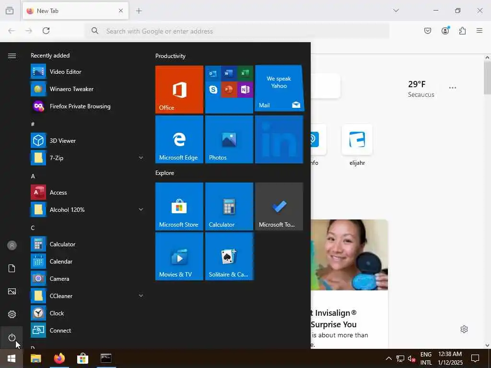Image resolution: width=491 pixels, height=368 pixels.
Task: Click the Firefox reload button
Action: [46, 31]
